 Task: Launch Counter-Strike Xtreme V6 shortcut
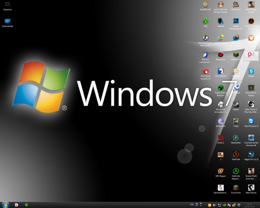pos(251,140)
